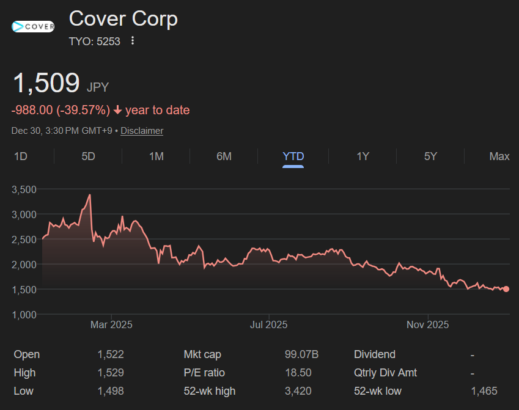Click the Nov 2025 axis label

pos(428,324)
